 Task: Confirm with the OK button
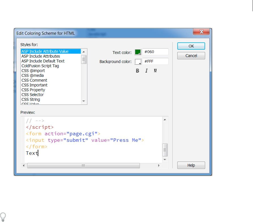[x=191, y=46]
